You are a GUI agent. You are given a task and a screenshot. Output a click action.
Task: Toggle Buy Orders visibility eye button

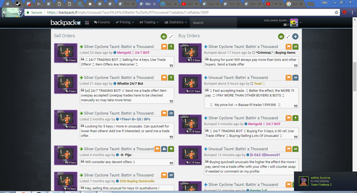[281, 37]
